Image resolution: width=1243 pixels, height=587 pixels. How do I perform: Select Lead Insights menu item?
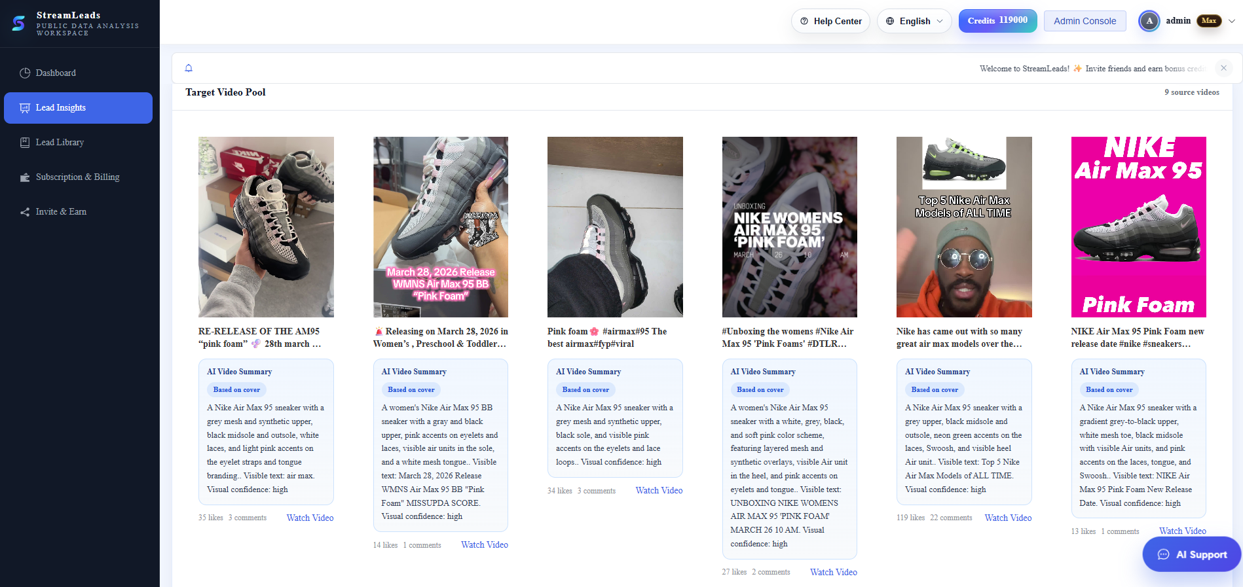tap(78, 107)
